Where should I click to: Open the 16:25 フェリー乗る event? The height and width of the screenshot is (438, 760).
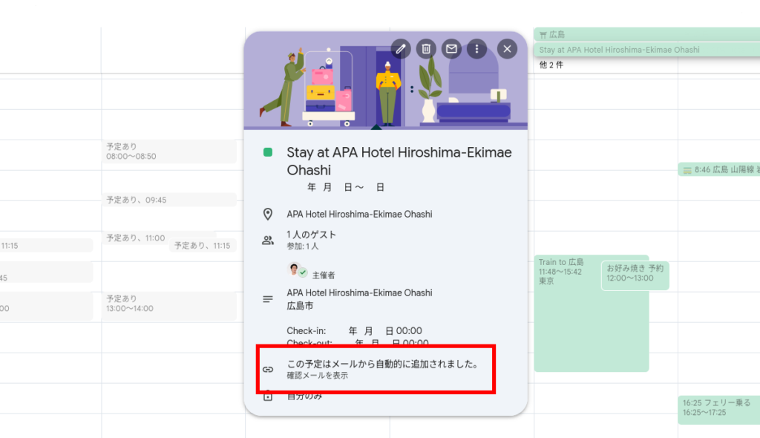coord(718,410)
